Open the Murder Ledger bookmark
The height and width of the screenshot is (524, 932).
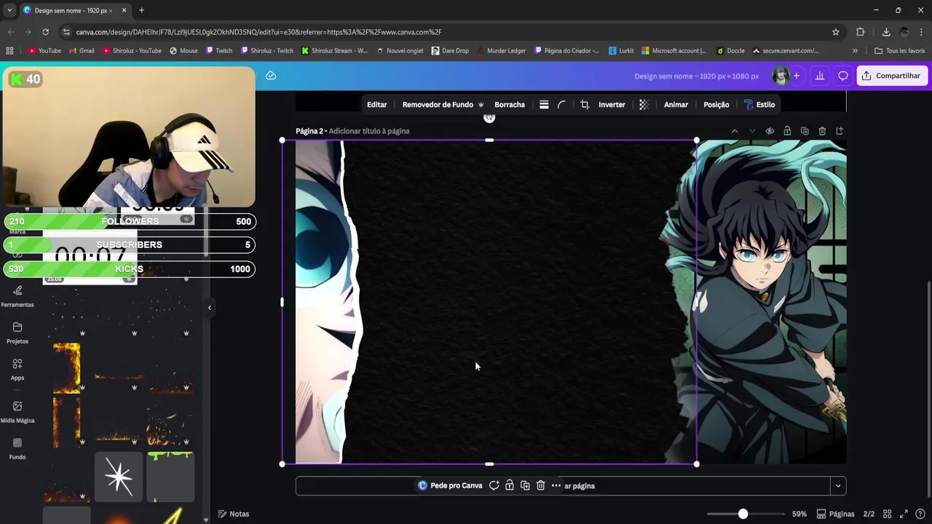tap(502, 51)
